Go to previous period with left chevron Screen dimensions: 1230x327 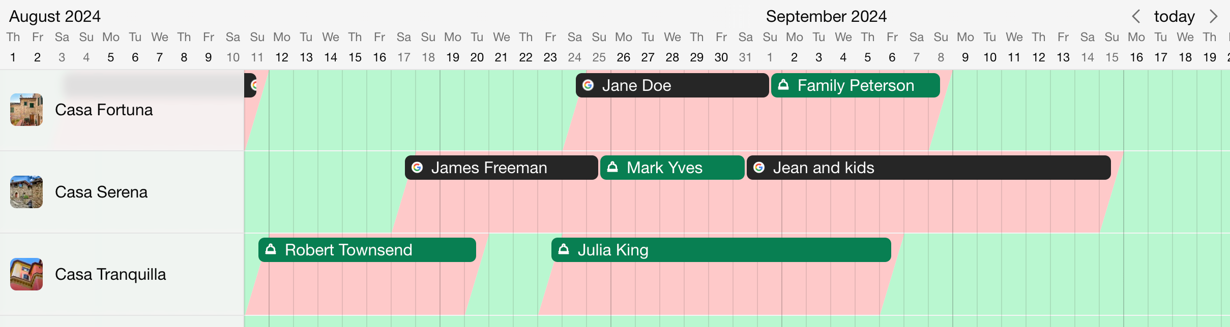1136,16
